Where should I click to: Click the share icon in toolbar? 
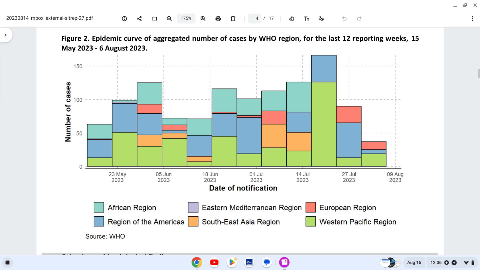[139, 18]
